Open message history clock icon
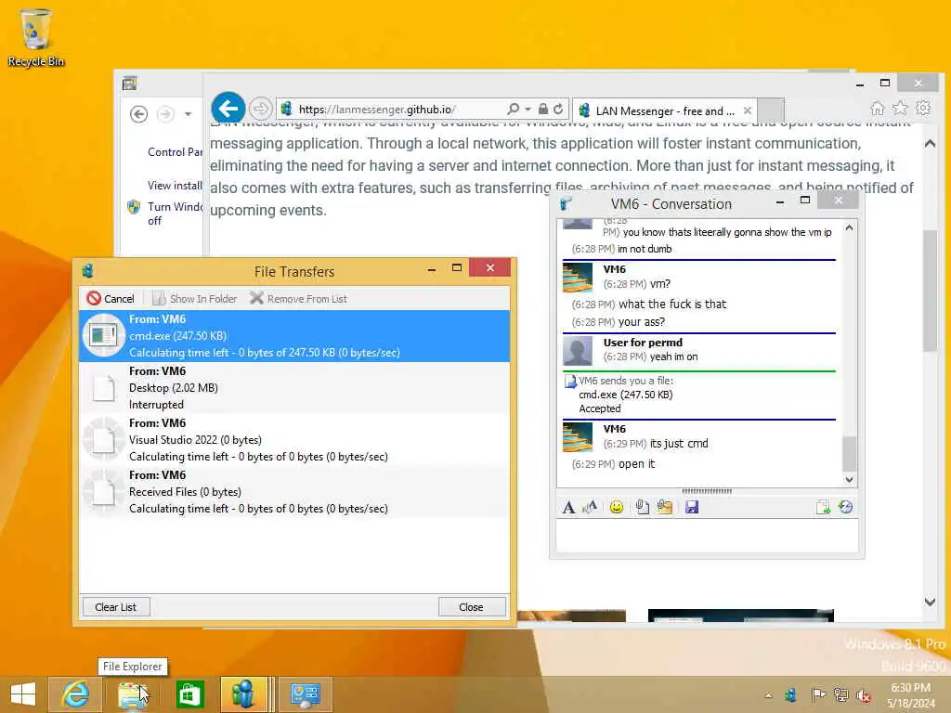This screenshot has height=713, width=951. pos(845,507)
